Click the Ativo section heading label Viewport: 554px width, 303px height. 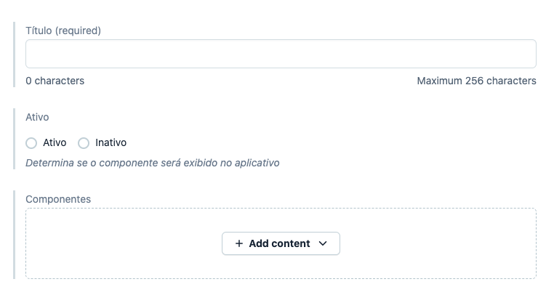(x=37, y=116)
